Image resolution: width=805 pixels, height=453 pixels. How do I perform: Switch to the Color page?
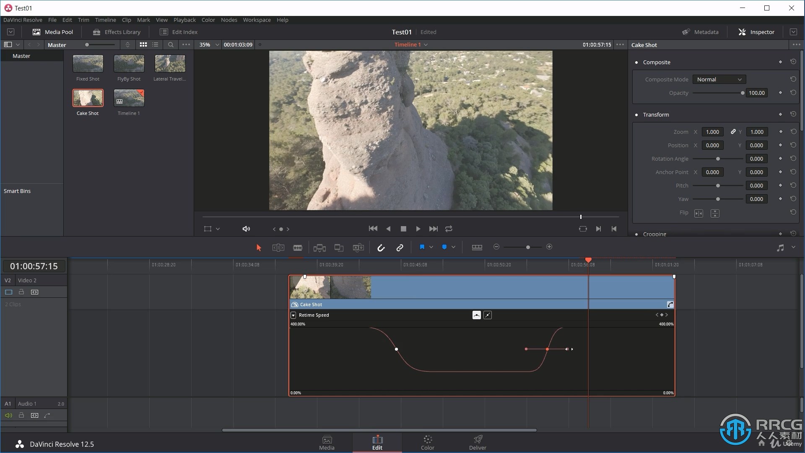(428, 443)
